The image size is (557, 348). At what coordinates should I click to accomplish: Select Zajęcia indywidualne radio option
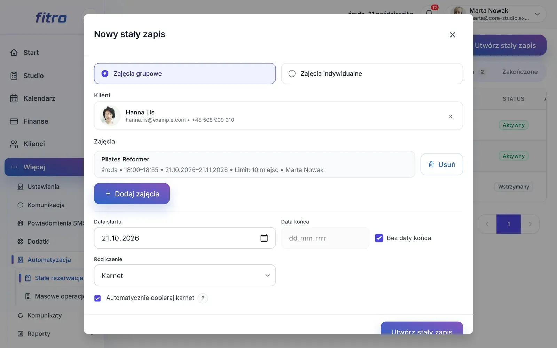[x=372, y=73]
